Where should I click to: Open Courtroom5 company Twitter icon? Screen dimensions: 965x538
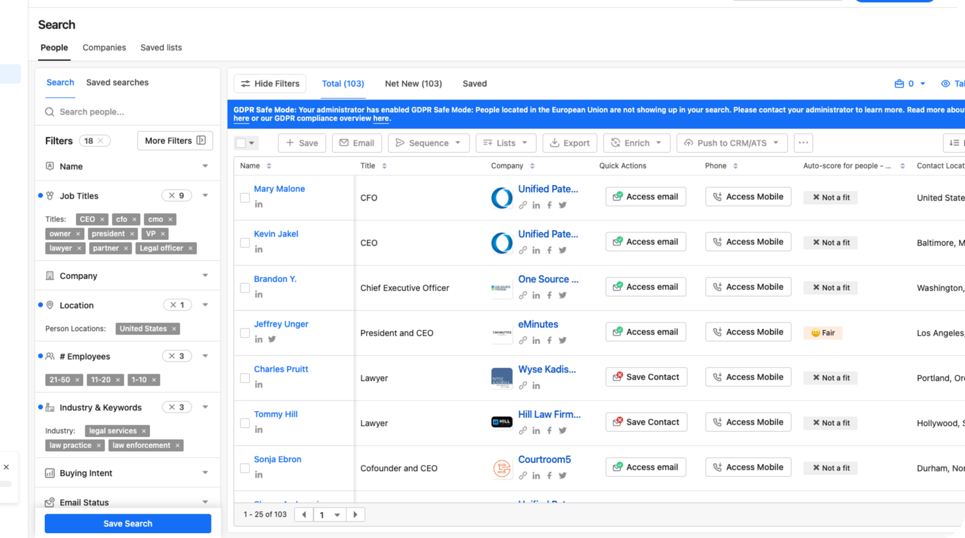562,475
